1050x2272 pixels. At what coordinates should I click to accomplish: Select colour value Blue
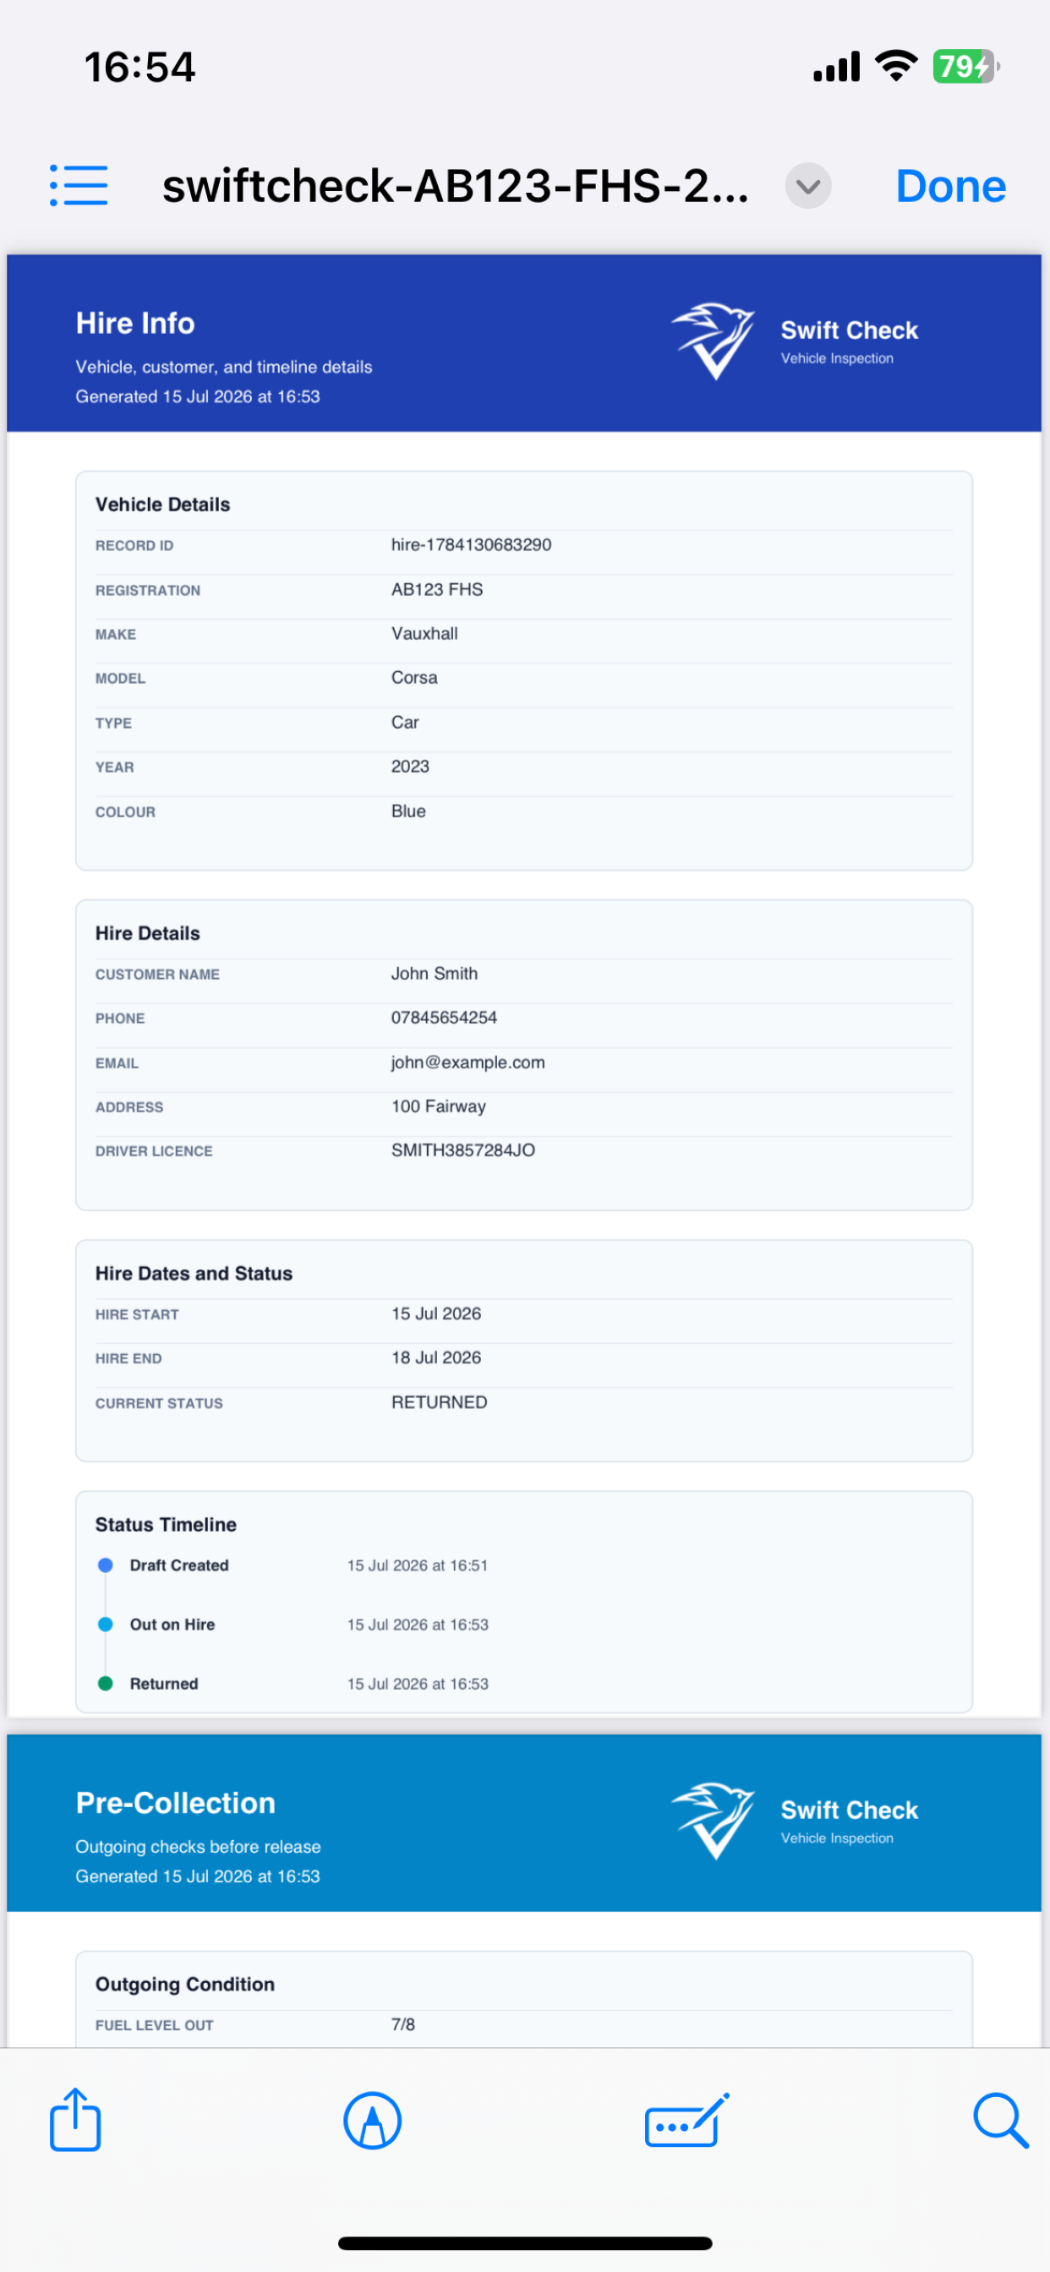408,811
